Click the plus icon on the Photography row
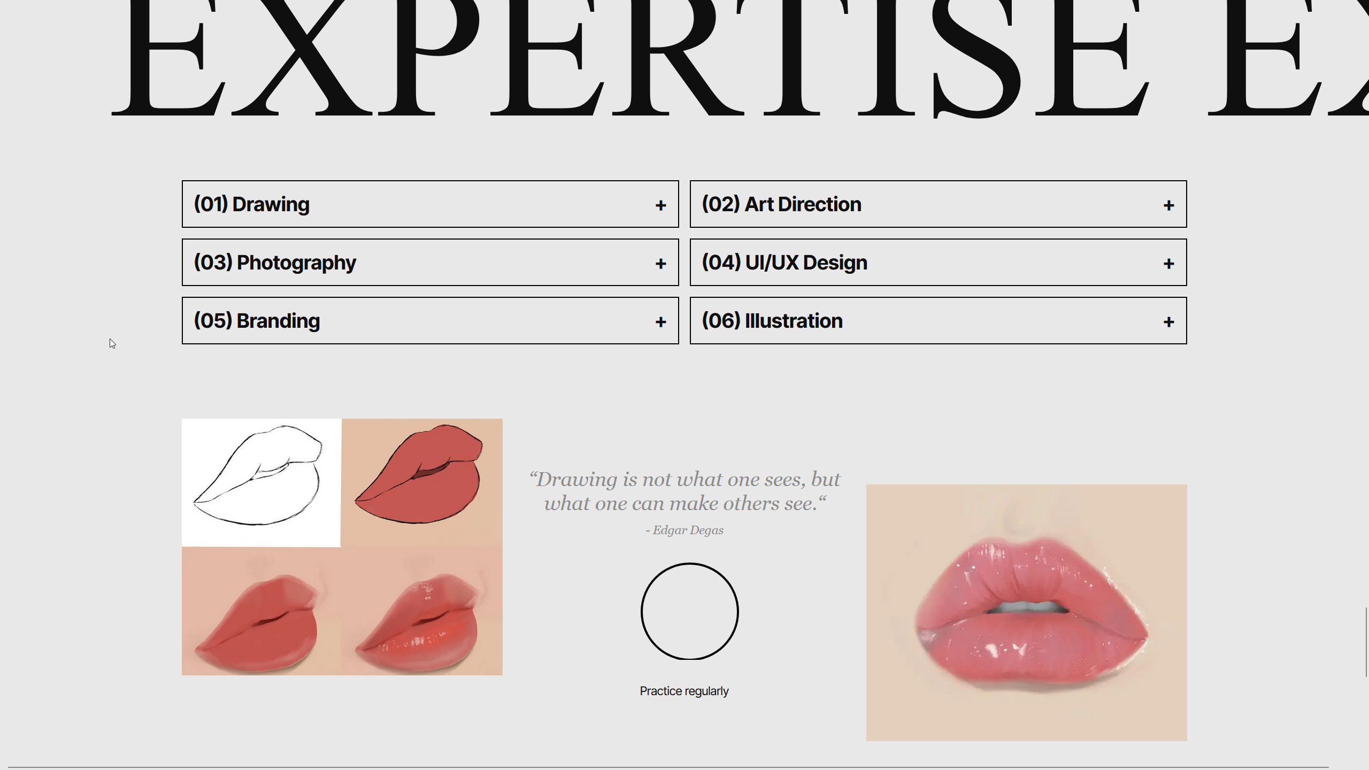 click(x=661, y=263)
